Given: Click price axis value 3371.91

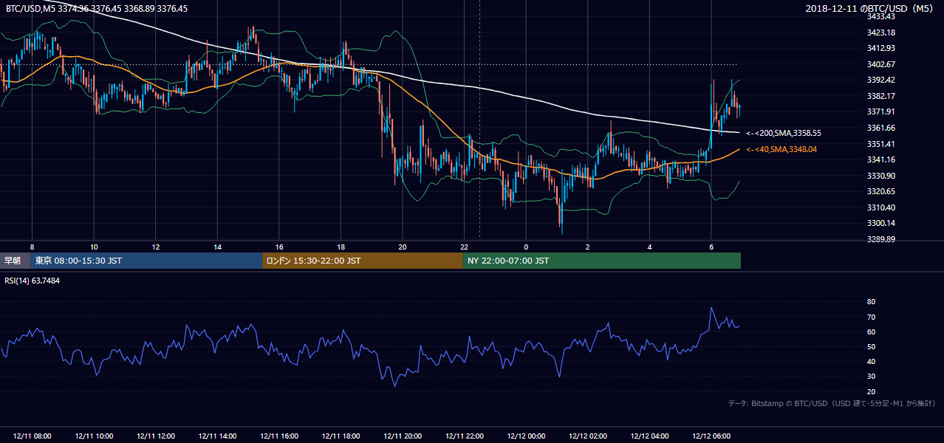Looking at the screenshot, I should 881,111.
